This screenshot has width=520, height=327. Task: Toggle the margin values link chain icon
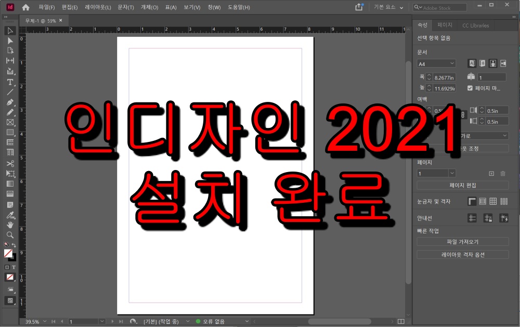(x=463, y=114)
